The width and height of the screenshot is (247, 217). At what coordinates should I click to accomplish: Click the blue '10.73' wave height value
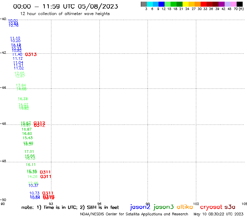(x=34, y=193)
